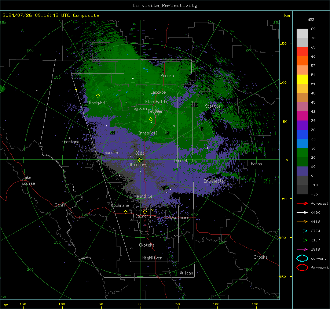Click the Vulcan label
Viewport: 330px width, 309px height.
(x=186, y=273)
